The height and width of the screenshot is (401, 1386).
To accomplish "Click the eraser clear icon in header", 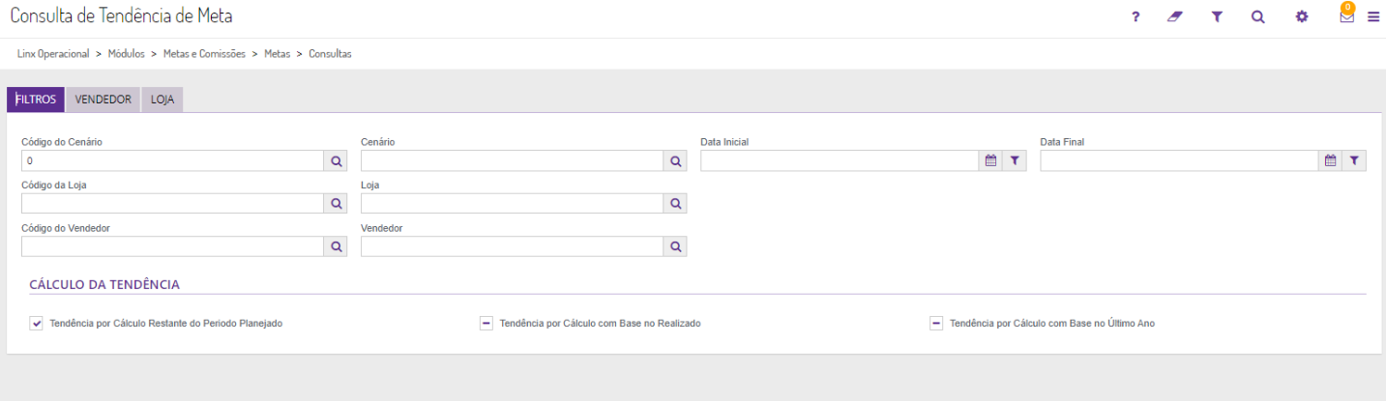I will pyautogui.click(x=1175, y=16).
